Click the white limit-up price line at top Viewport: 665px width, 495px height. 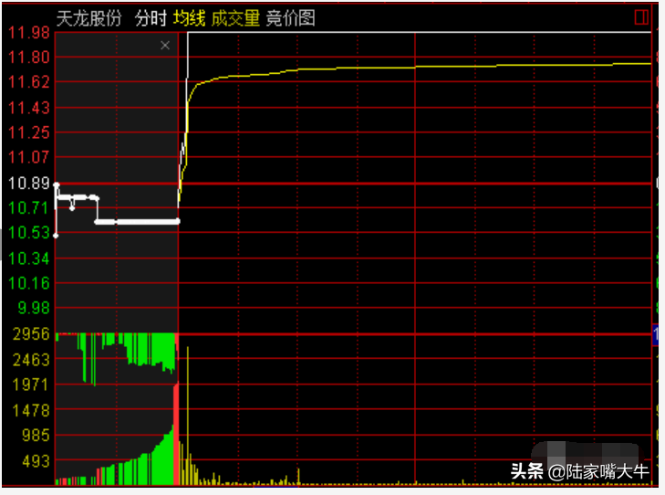[419, 32]
